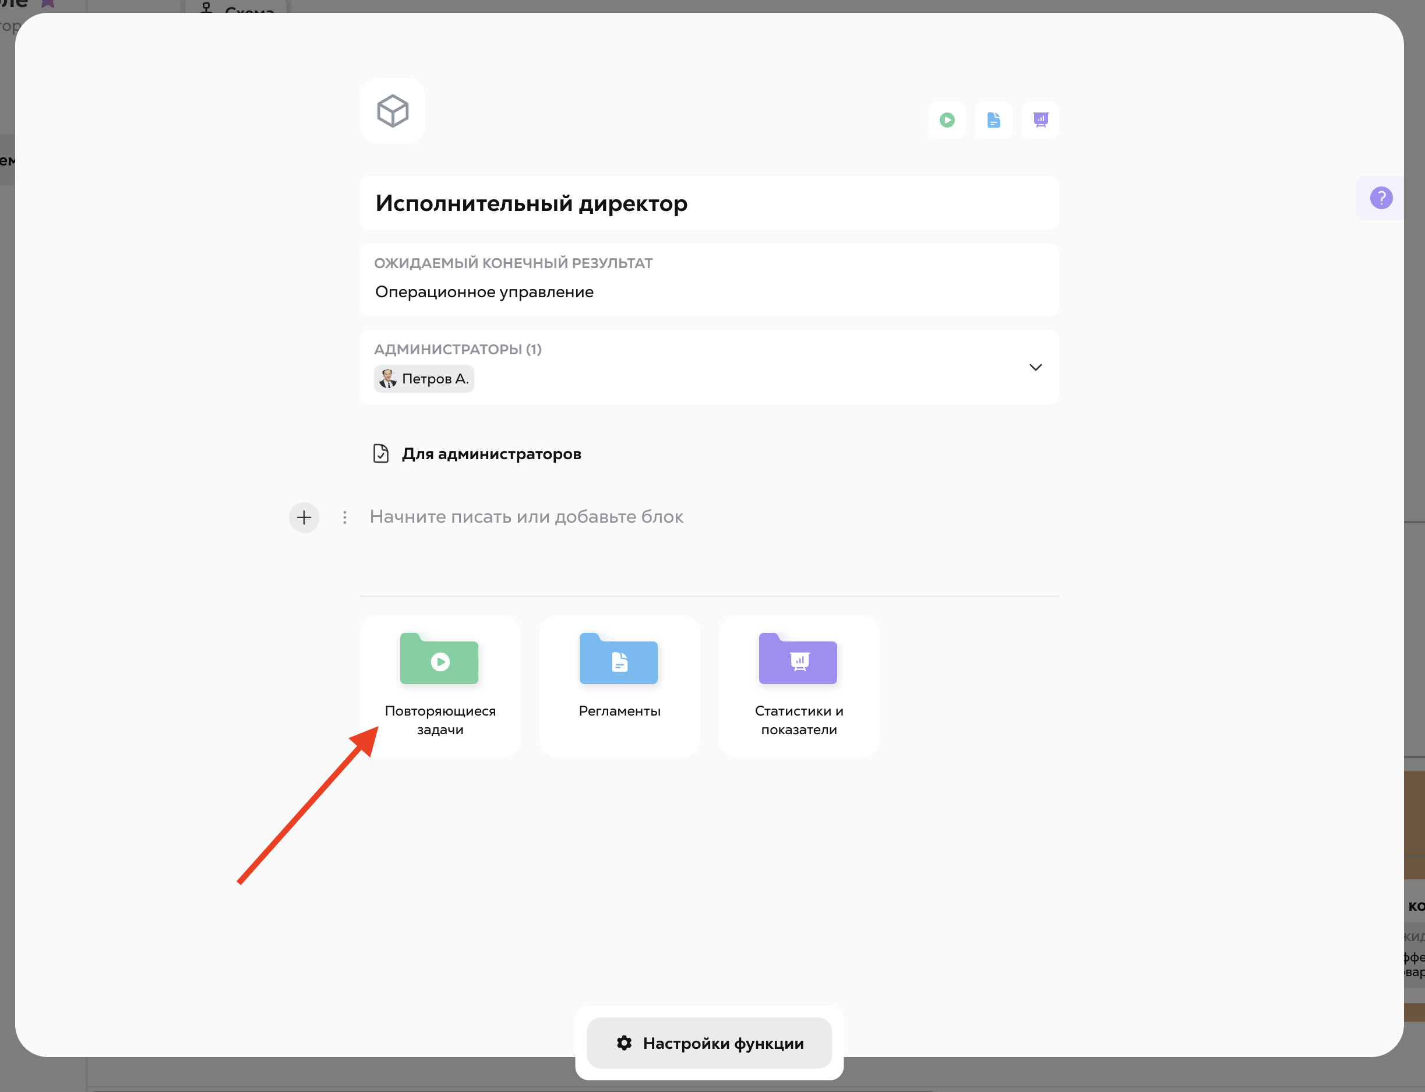Image resolution: width=1425 pixels, height=1092 pixels.
Task: Click the Начните писать text placeholder
Action: point(526,517)
